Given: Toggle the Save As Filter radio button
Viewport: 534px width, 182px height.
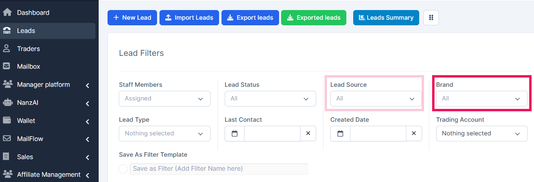Looking at the screenshot, I should pyautogui.click(x=123, y=169).
